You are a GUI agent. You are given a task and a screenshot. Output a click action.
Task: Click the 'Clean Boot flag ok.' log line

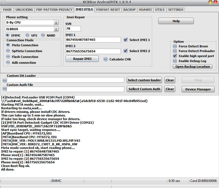pyautogui.click(x=15, y=166)
